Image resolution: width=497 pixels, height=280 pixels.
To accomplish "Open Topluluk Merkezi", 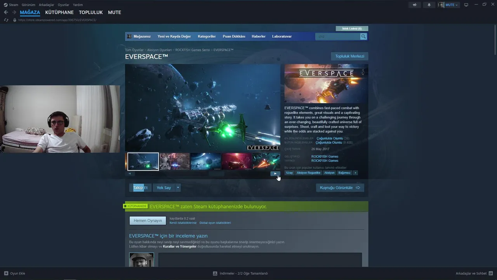I will (x=350, y=56).
